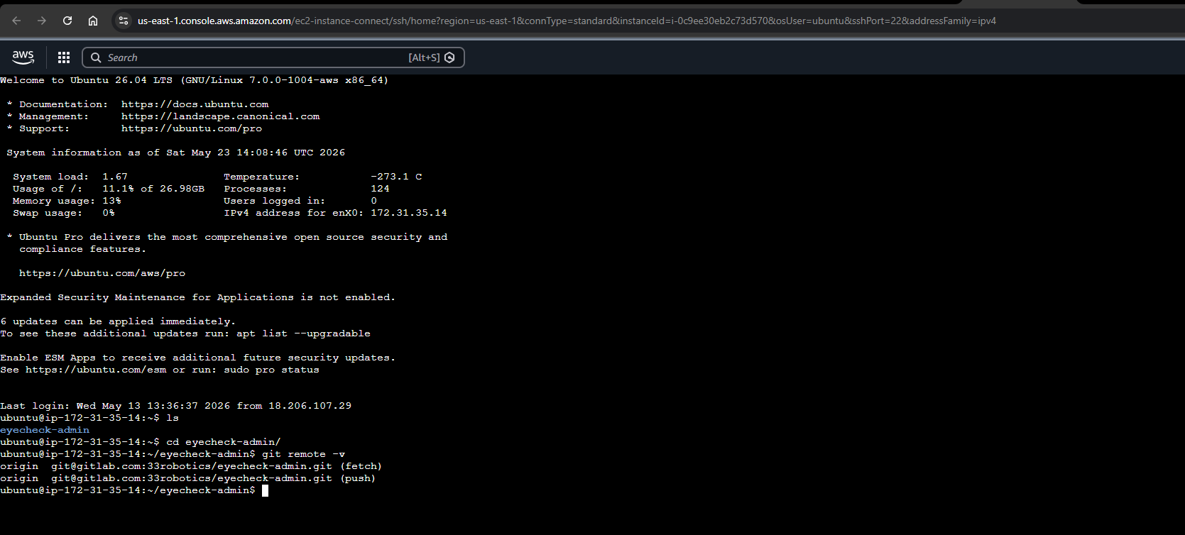
Task: Click the Processes count 124
Action: (x=380, y=189)
